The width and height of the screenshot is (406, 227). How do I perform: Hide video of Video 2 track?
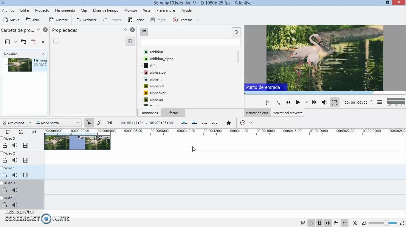tap(25, 160)
